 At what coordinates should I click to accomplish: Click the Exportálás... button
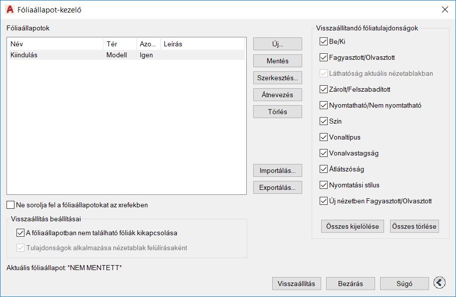point(277,188)
